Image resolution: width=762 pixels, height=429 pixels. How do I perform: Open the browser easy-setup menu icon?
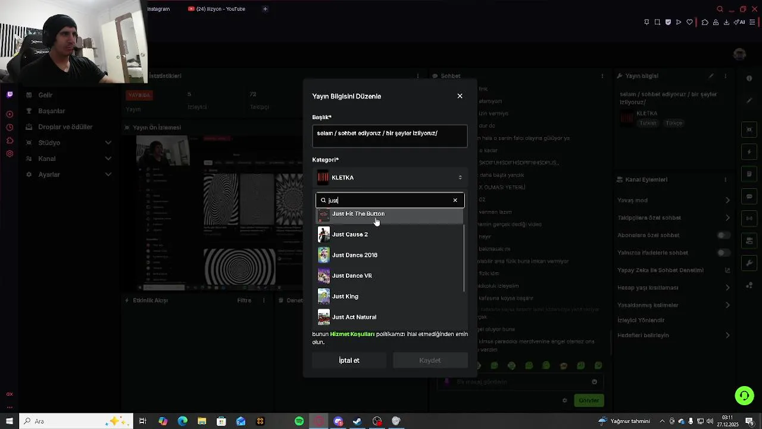click(x=752, y=23)
